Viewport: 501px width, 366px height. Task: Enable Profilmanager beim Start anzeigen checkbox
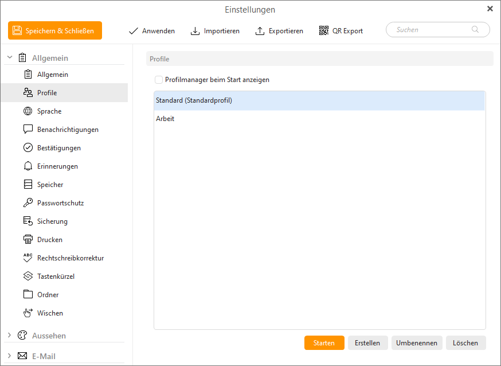click(159, 80)
